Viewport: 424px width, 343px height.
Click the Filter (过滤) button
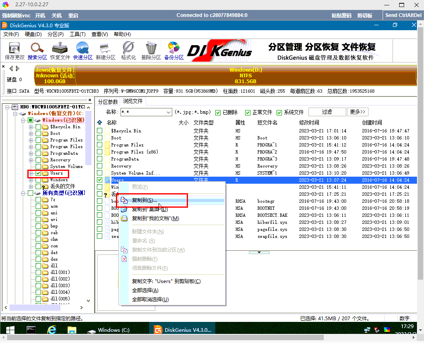click(x=327, y=112)
